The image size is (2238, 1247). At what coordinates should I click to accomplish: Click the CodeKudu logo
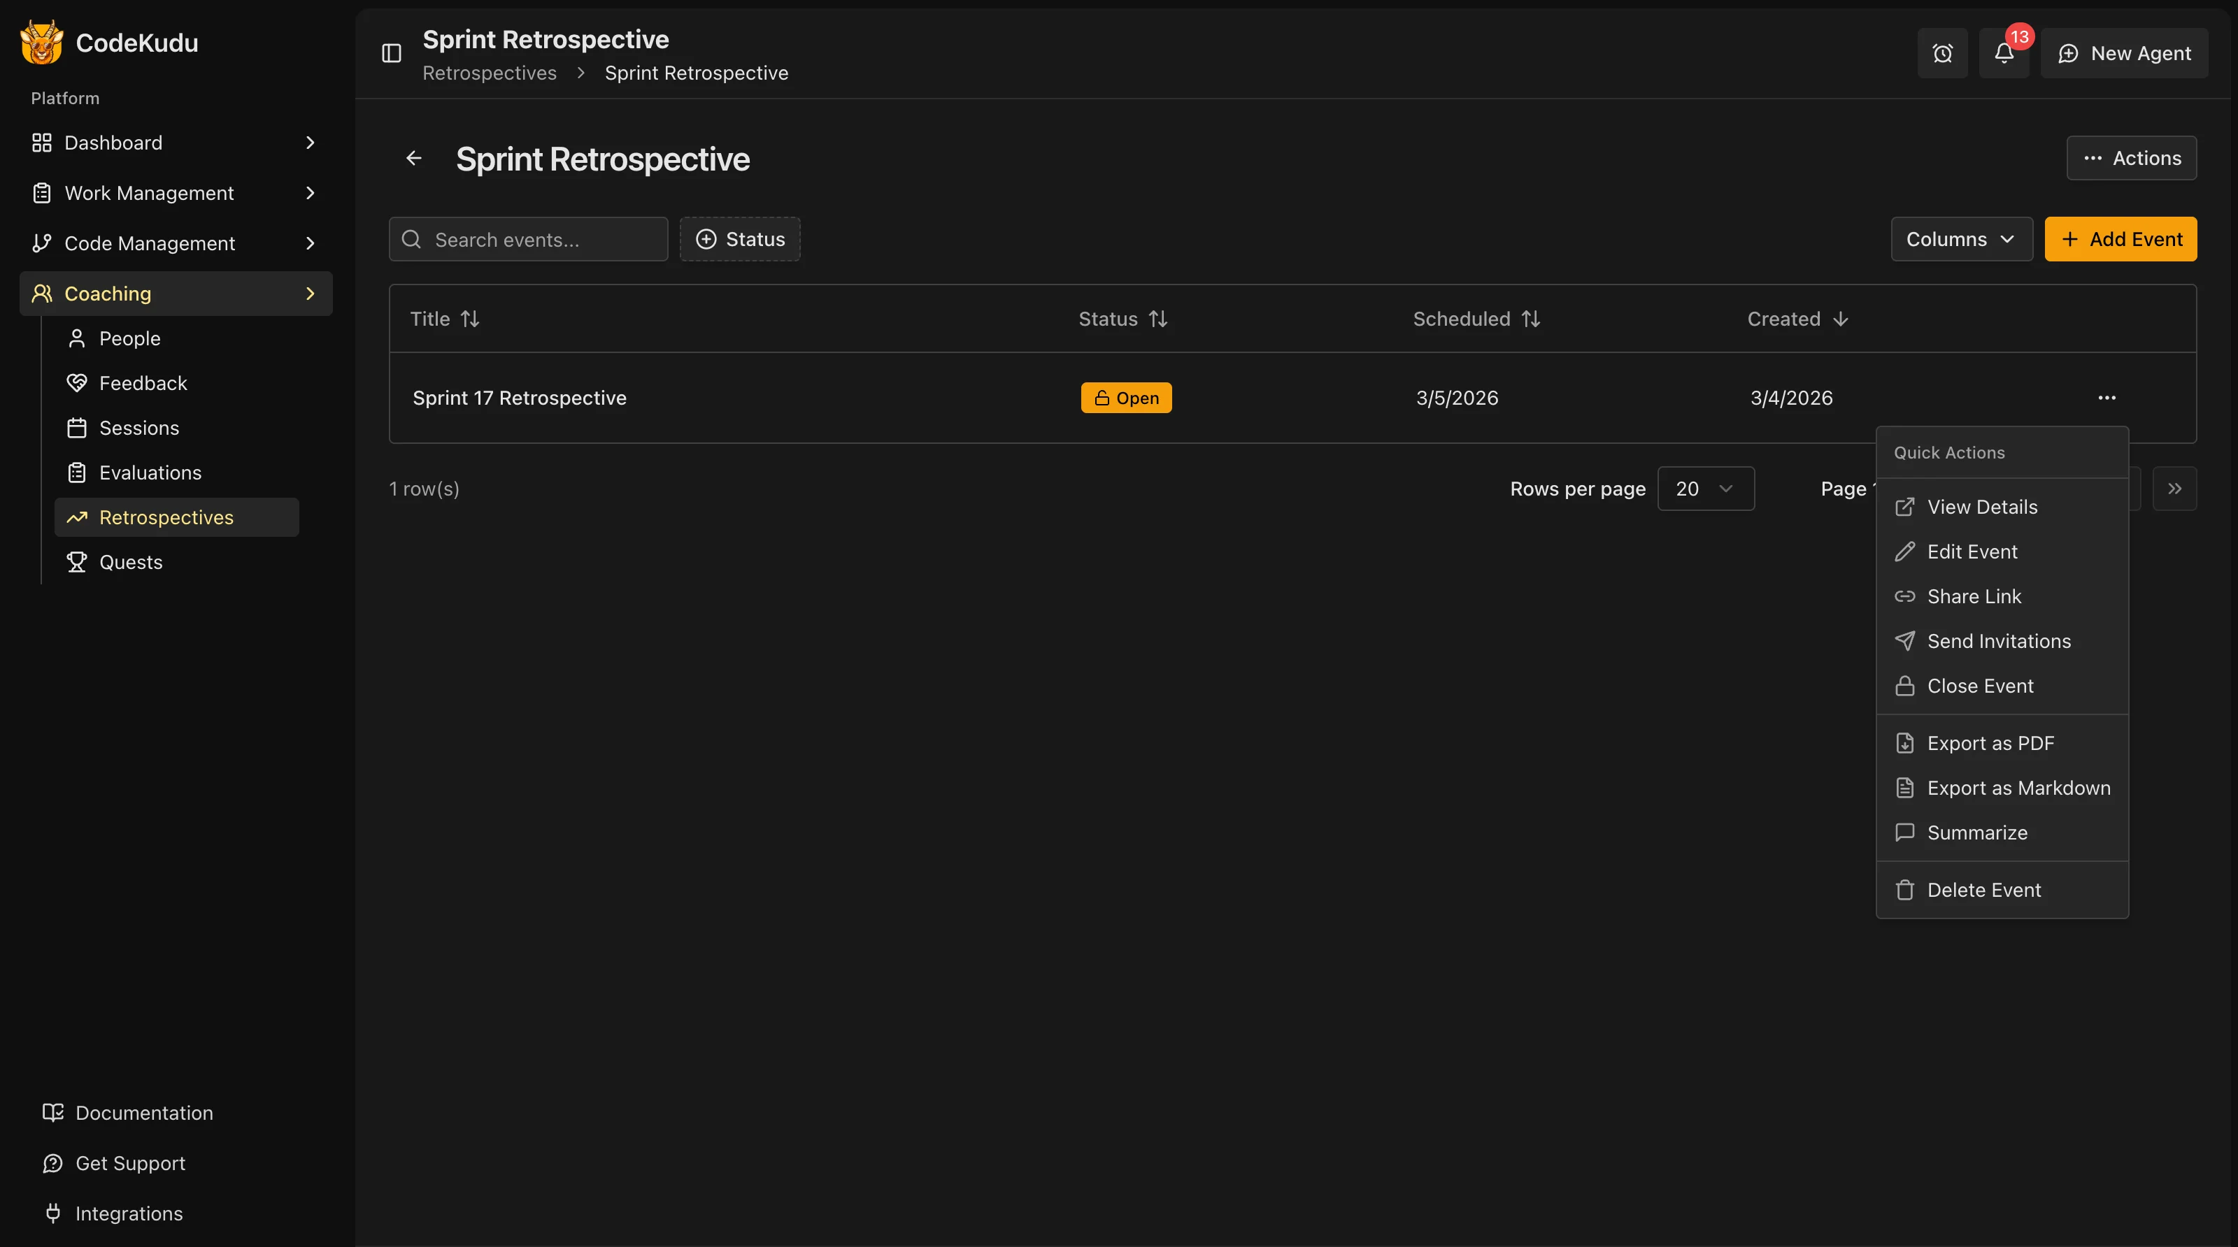[x=42, y=43]
